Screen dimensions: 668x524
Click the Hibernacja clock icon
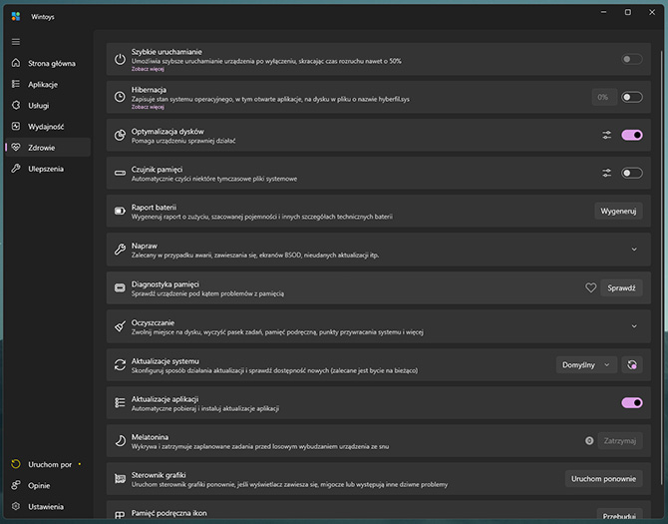coord(120,97)
